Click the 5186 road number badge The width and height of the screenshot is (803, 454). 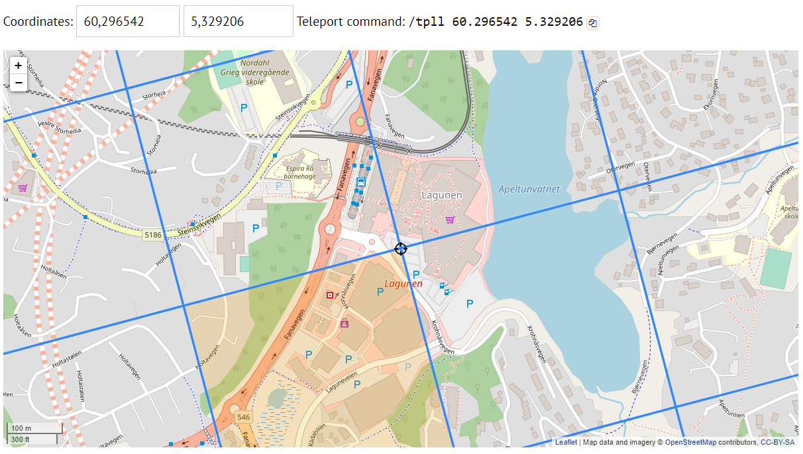pyautogui.click(x=152, y=234)
